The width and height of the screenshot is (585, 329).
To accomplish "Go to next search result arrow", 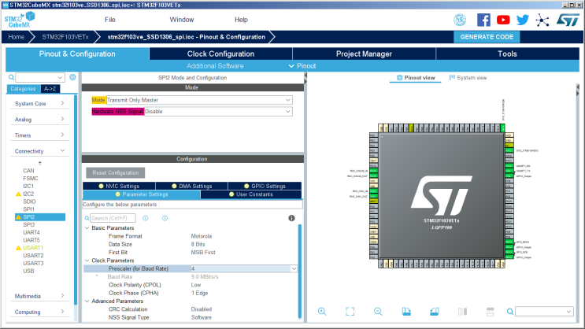I will [165, 218].
